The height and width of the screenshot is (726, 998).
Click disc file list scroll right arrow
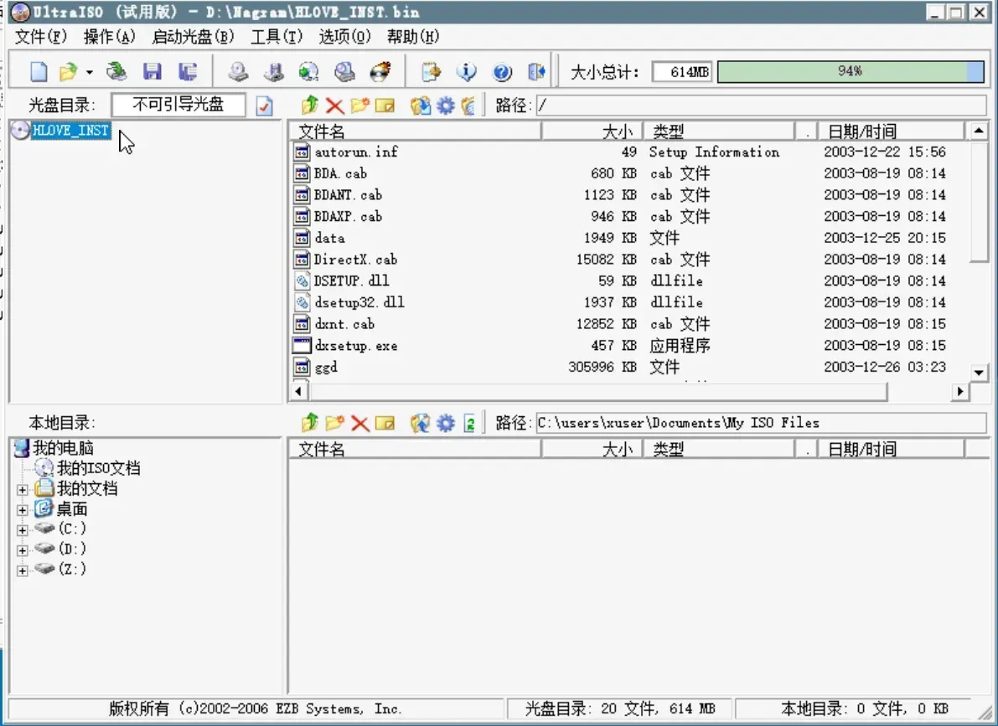960,391
